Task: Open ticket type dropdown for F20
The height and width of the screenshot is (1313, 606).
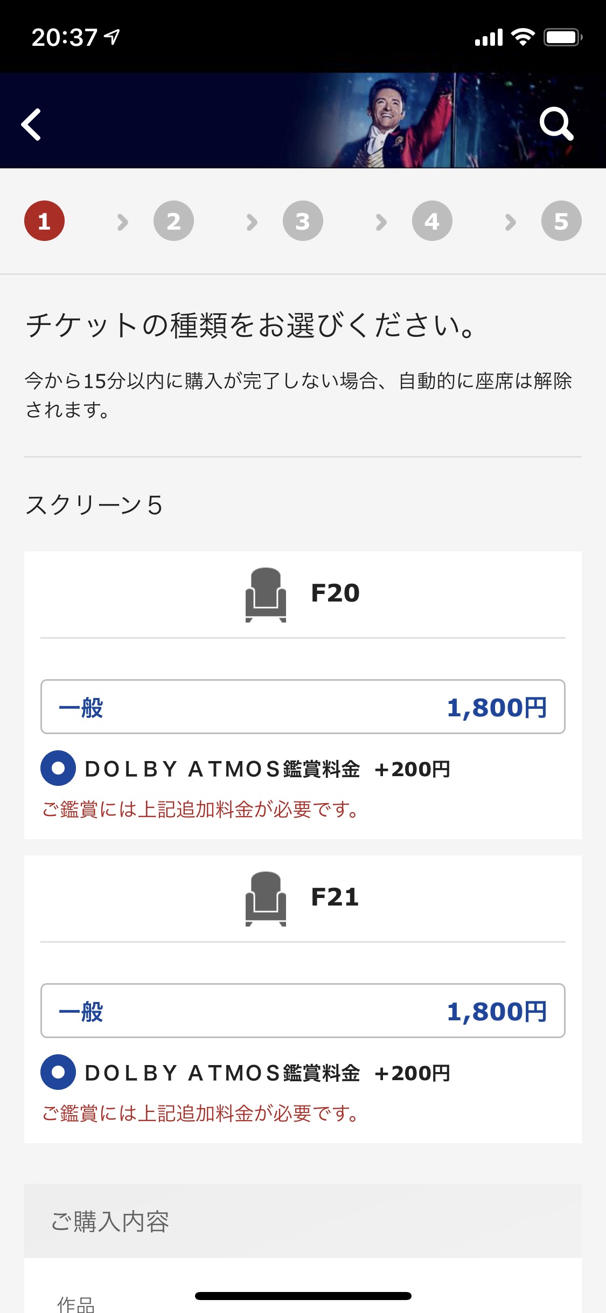Action: pyautogui.click(x=303, y=707)
